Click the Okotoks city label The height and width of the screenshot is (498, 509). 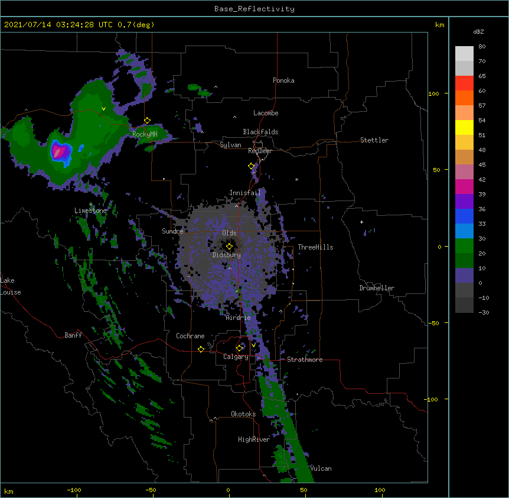click(x=243, y=414)
